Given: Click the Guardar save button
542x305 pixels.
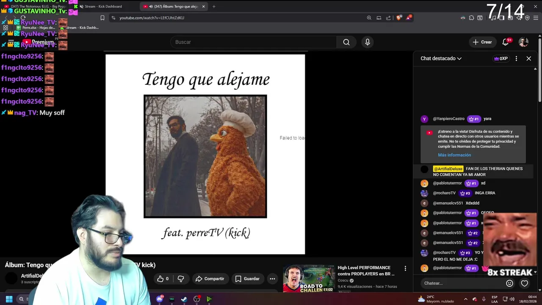Looking at the screenshot, I should (247, 279).
